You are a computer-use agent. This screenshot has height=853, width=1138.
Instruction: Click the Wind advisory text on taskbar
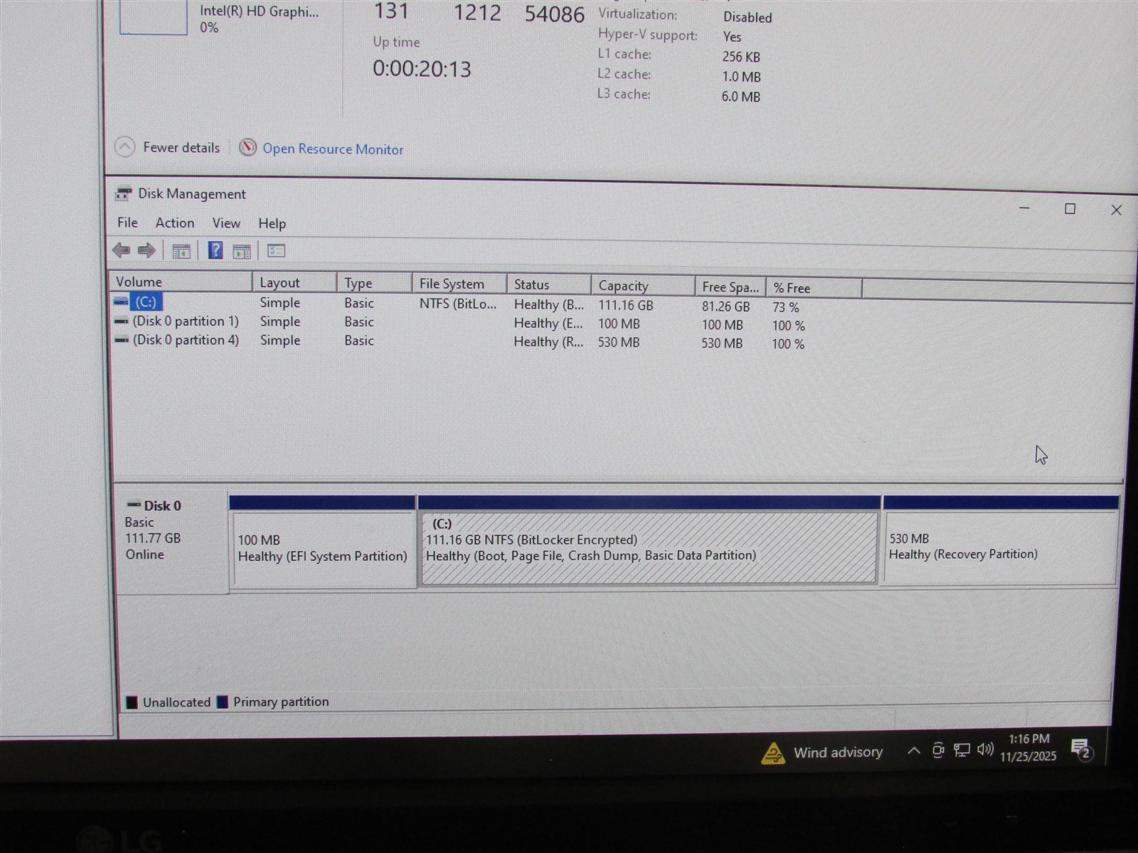click(x=838, y=752)
